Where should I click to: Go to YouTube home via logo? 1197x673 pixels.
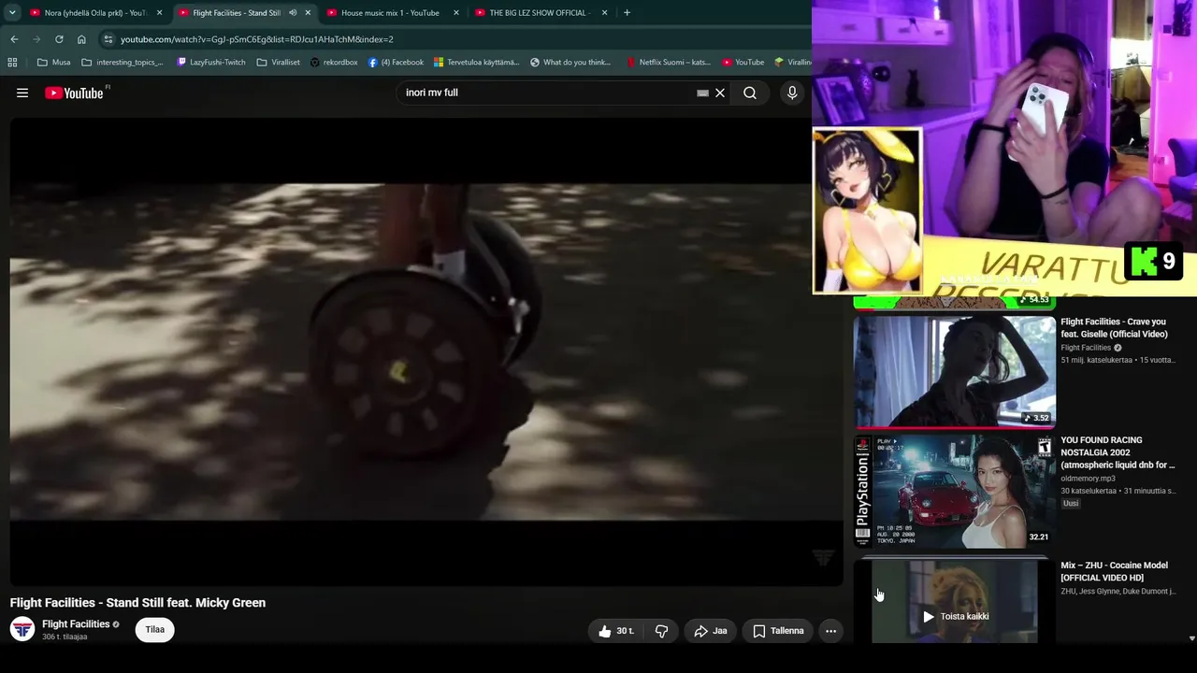74,93
